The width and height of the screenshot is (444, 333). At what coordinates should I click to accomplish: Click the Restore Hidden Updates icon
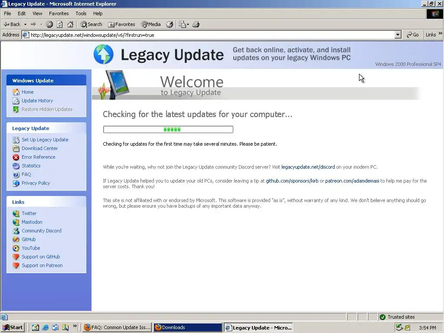[x=16, y=109]
